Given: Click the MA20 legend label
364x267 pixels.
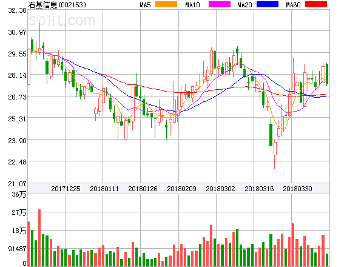Looking at the screenshot, I should (x=244, y=5).
